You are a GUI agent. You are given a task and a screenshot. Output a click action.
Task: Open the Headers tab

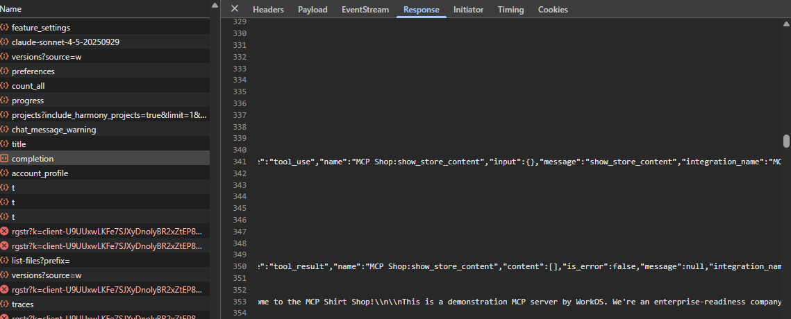click(x=268, y=10)
